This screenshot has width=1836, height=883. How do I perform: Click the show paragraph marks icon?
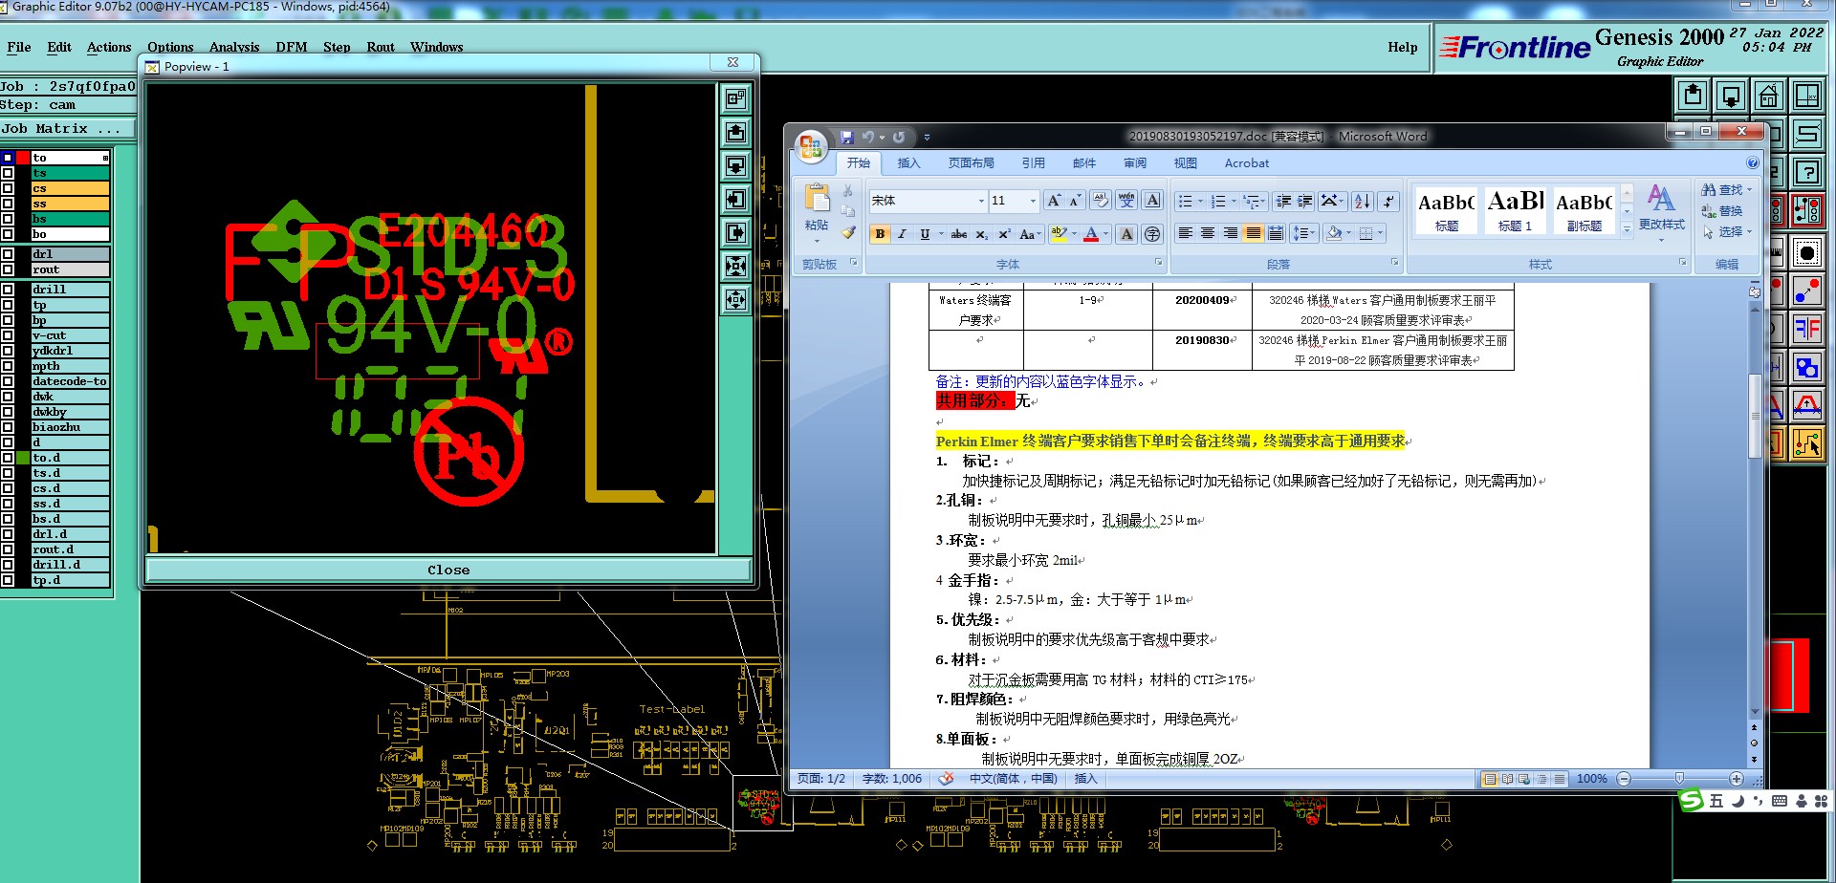pyautogui.click(x=1388, y=201)
